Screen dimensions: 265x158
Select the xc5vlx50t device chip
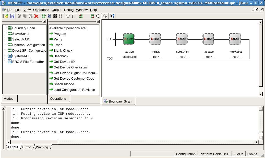(235, 39)
